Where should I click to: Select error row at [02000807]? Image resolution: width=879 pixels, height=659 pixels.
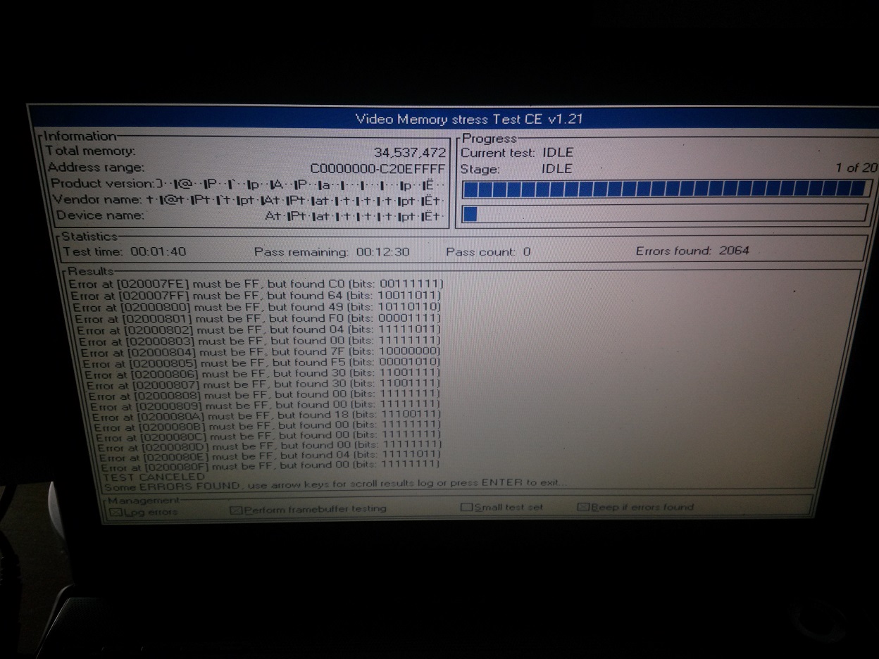pyautogui.click(x=264, y=384)
